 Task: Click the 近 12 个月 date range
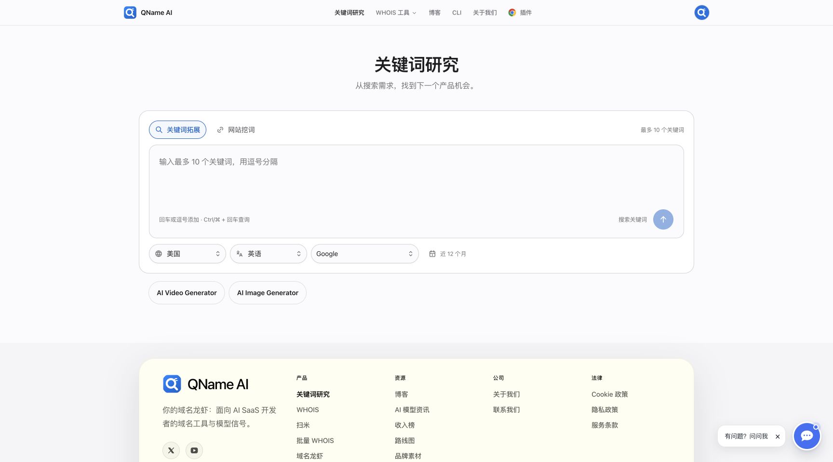[x=453, y=254]
